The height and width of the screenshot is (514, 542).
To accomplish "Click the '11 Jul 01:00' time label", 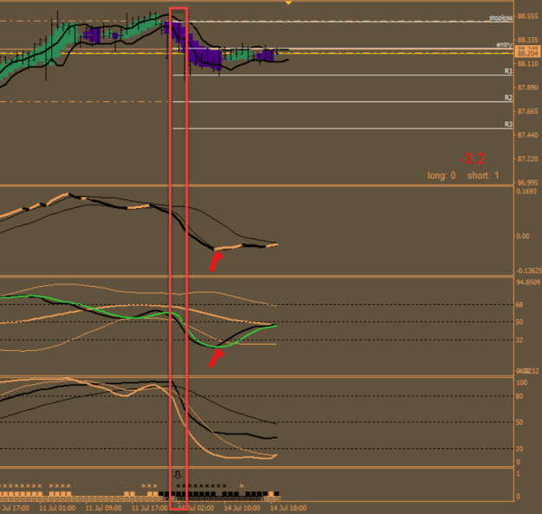I will [57, 508].
